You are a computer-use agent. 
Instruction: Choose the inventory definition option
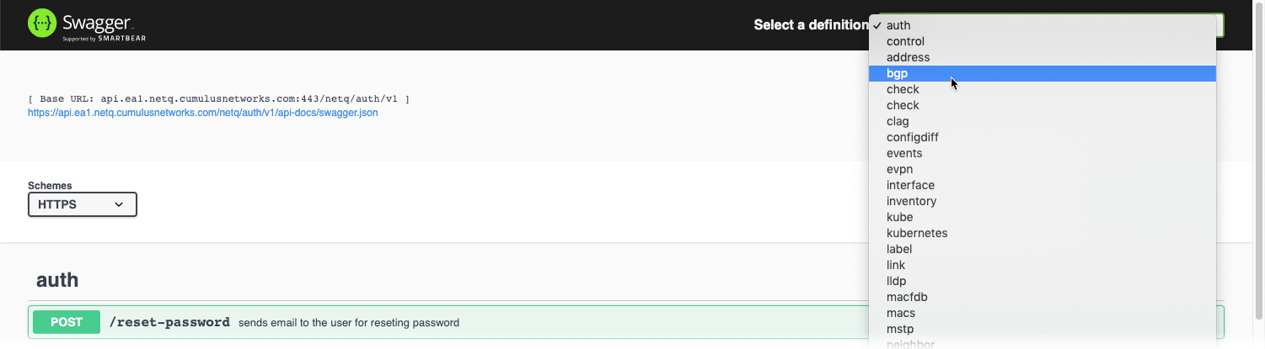[x=911, y=202]
